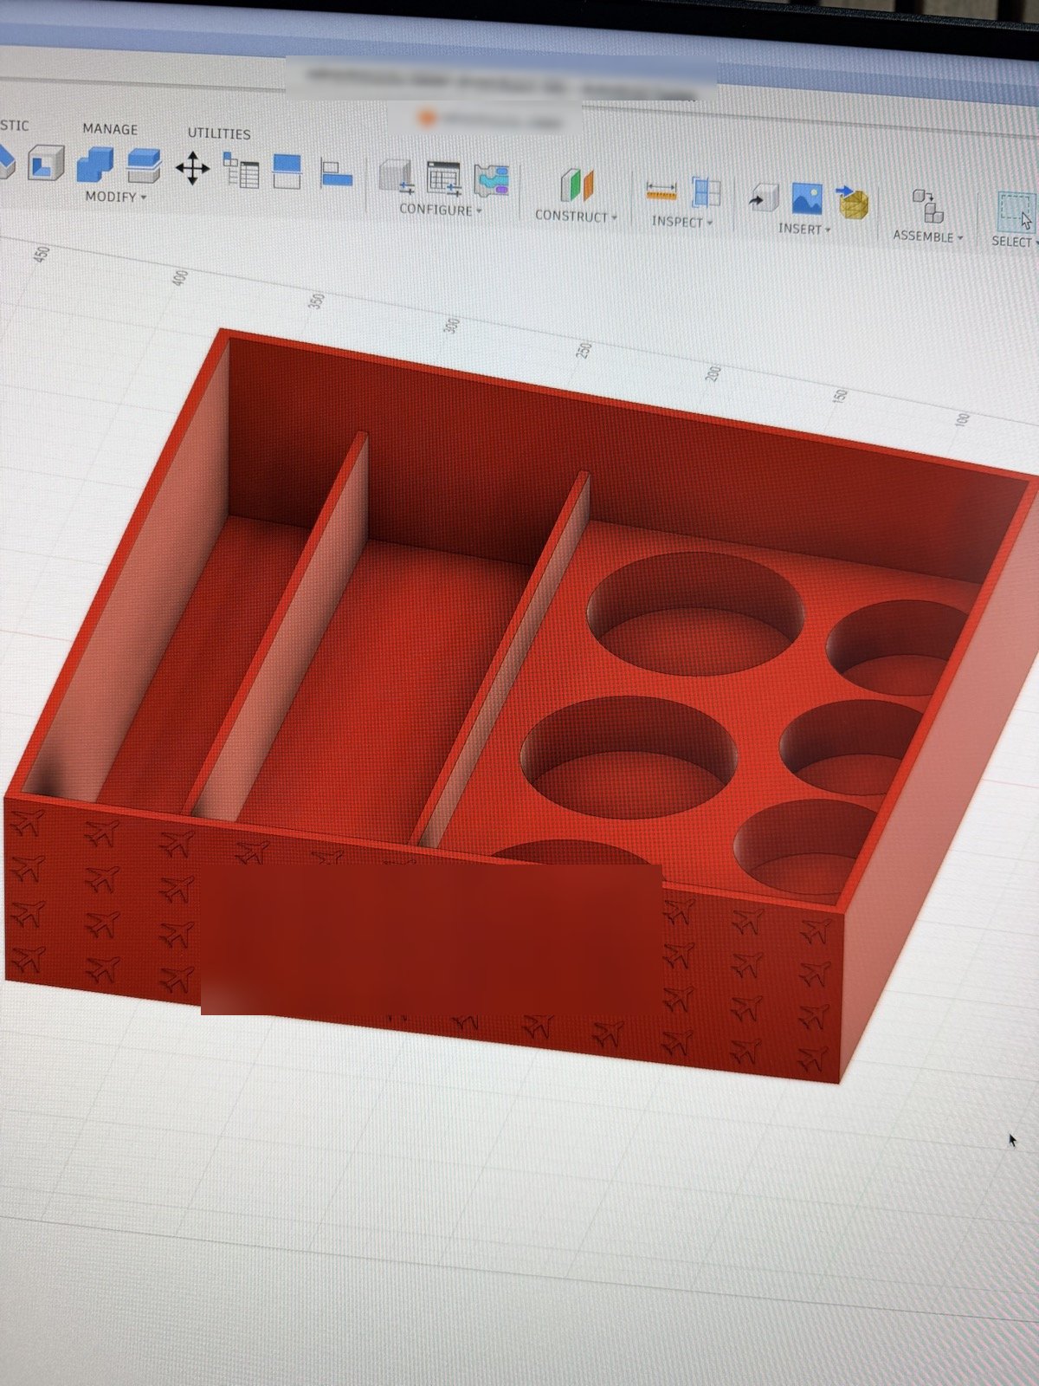Click the Insert Mesh icon
The width and height of the screenshot is (1039, 1386).
pyautogui.click(x=852, y=201)
